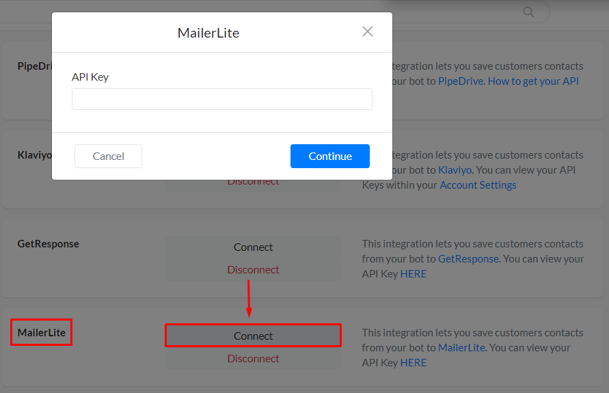Click Continue in the MailerLite dialog

329,156
